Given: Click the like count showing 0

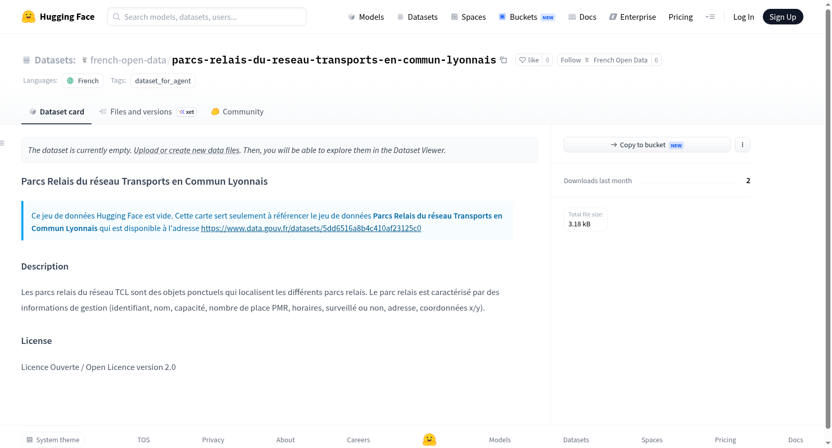Looking at the screenshot, I should pos(548,60).
